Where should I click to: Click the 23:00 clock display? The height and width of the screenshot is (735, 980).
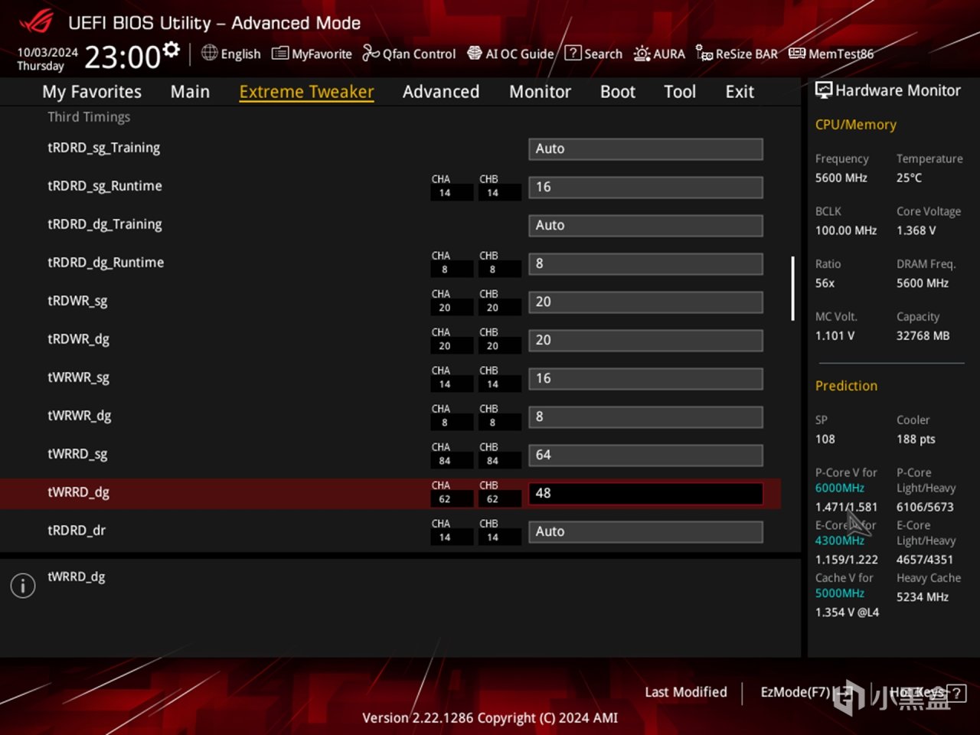click(x=122, y=57)
